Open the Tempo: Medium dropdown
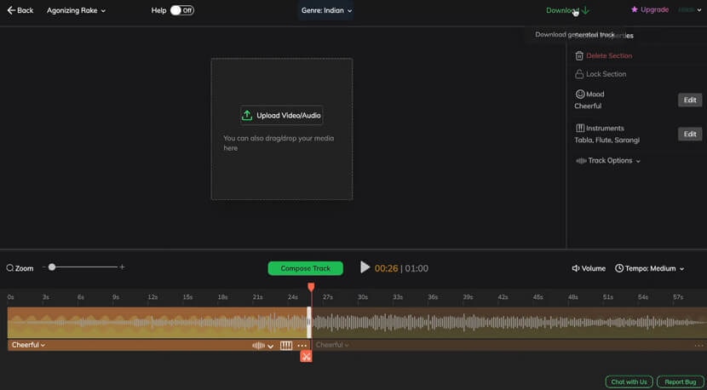 [x=650, y=268]
